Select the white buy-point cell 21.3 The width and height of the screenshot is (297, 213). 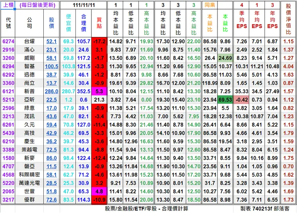[x=99, y=100]
